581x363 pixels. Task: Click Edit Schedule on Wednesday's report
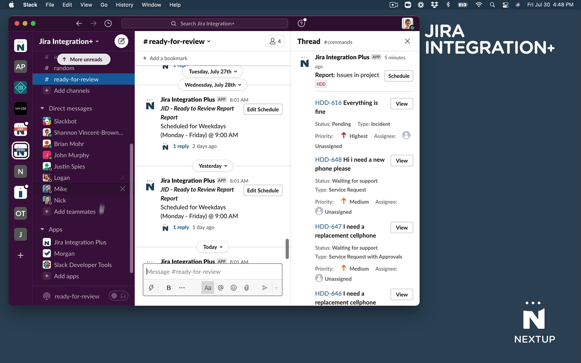click(263, 109)
